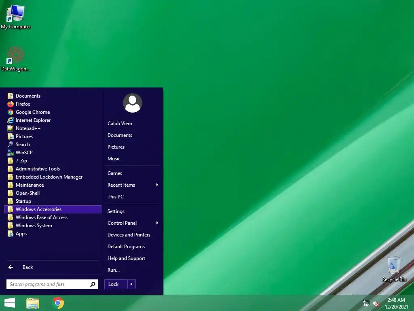This screenshot has width=414, height=311.
Task: Expand the Windows Accessories folder
Action: [x=53, y=209]
